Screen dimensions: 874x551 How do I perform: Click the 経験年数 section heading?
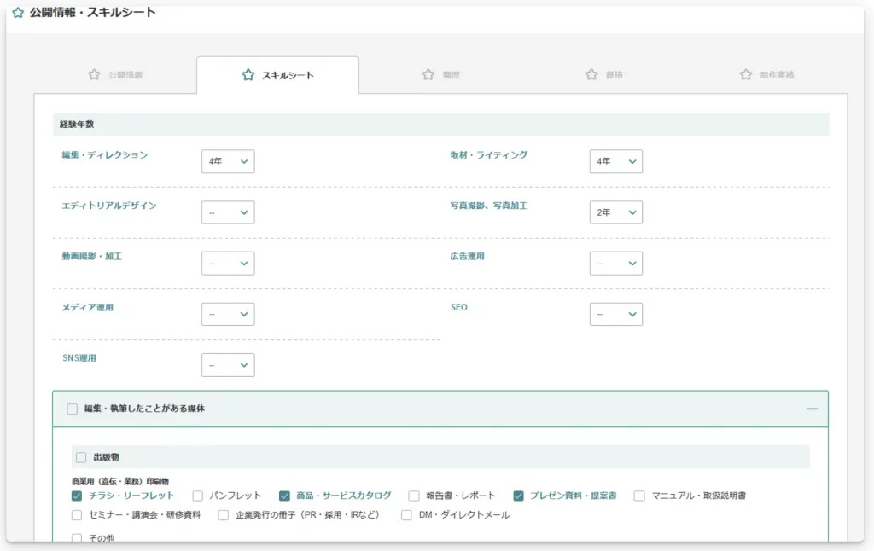point(77,125)
